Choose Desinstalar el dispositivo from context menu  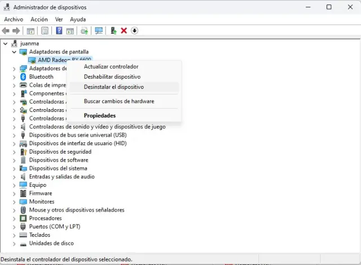tap(113, 87)
